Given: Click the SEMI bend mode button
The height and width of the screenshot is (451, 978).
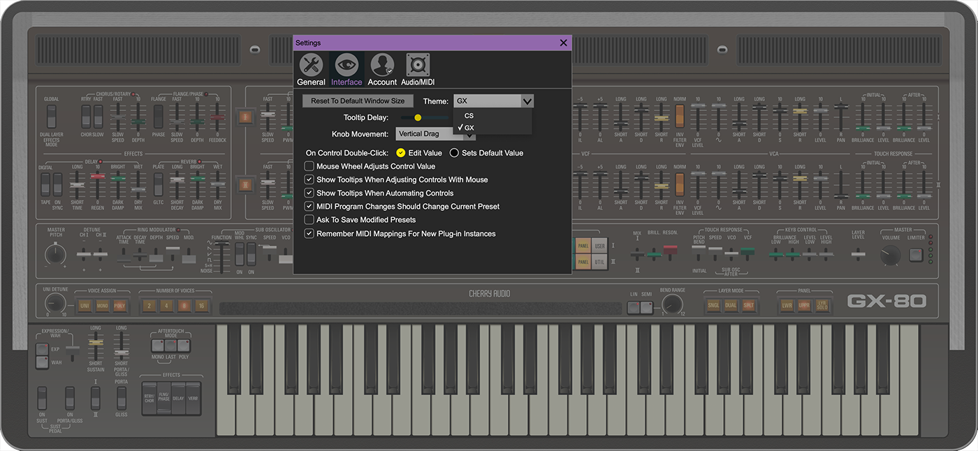Looking at the screenshot, I should point(646,308).
